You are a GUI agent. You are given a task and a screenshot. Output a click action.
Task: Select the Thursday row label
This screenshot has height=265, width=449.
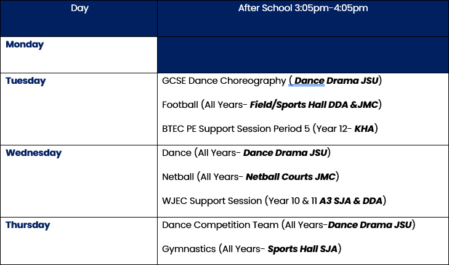point(28,225)
